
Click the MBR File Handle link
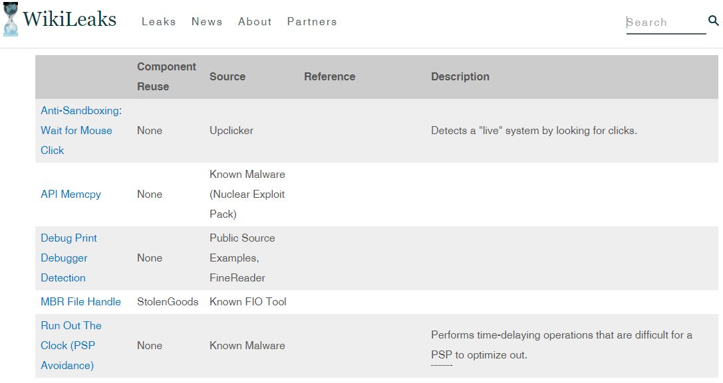point(80,301)
